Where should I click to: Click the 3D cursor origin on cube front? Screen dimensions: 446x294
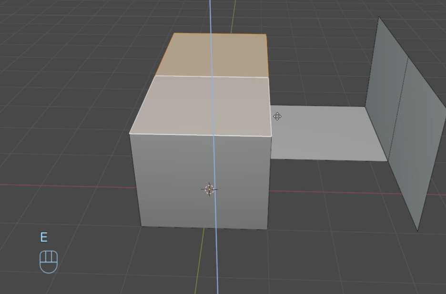[209, 189]
